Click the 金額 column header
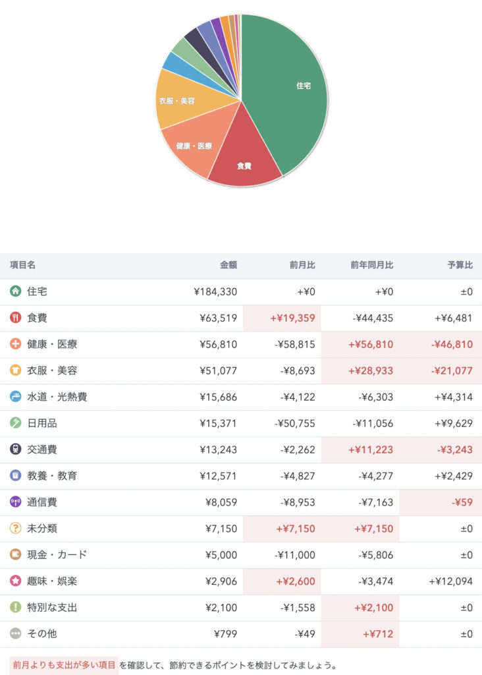The width and height of the screenshot is (482, 675). (228, 265)
